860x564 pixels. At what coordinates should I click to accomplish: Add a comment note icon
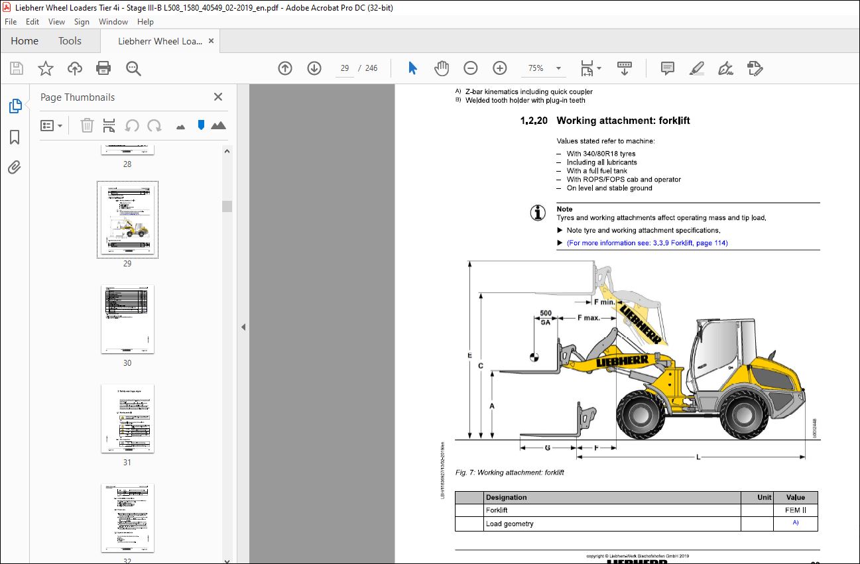click(668, 68)
